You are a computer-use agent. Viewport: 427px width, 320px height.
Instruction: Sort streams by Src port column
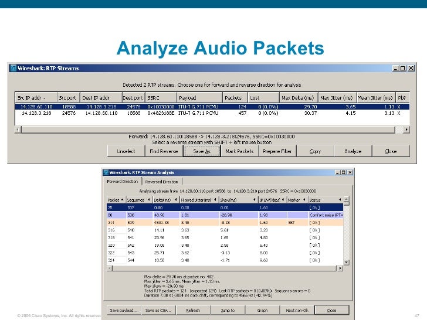click(69, 98)
